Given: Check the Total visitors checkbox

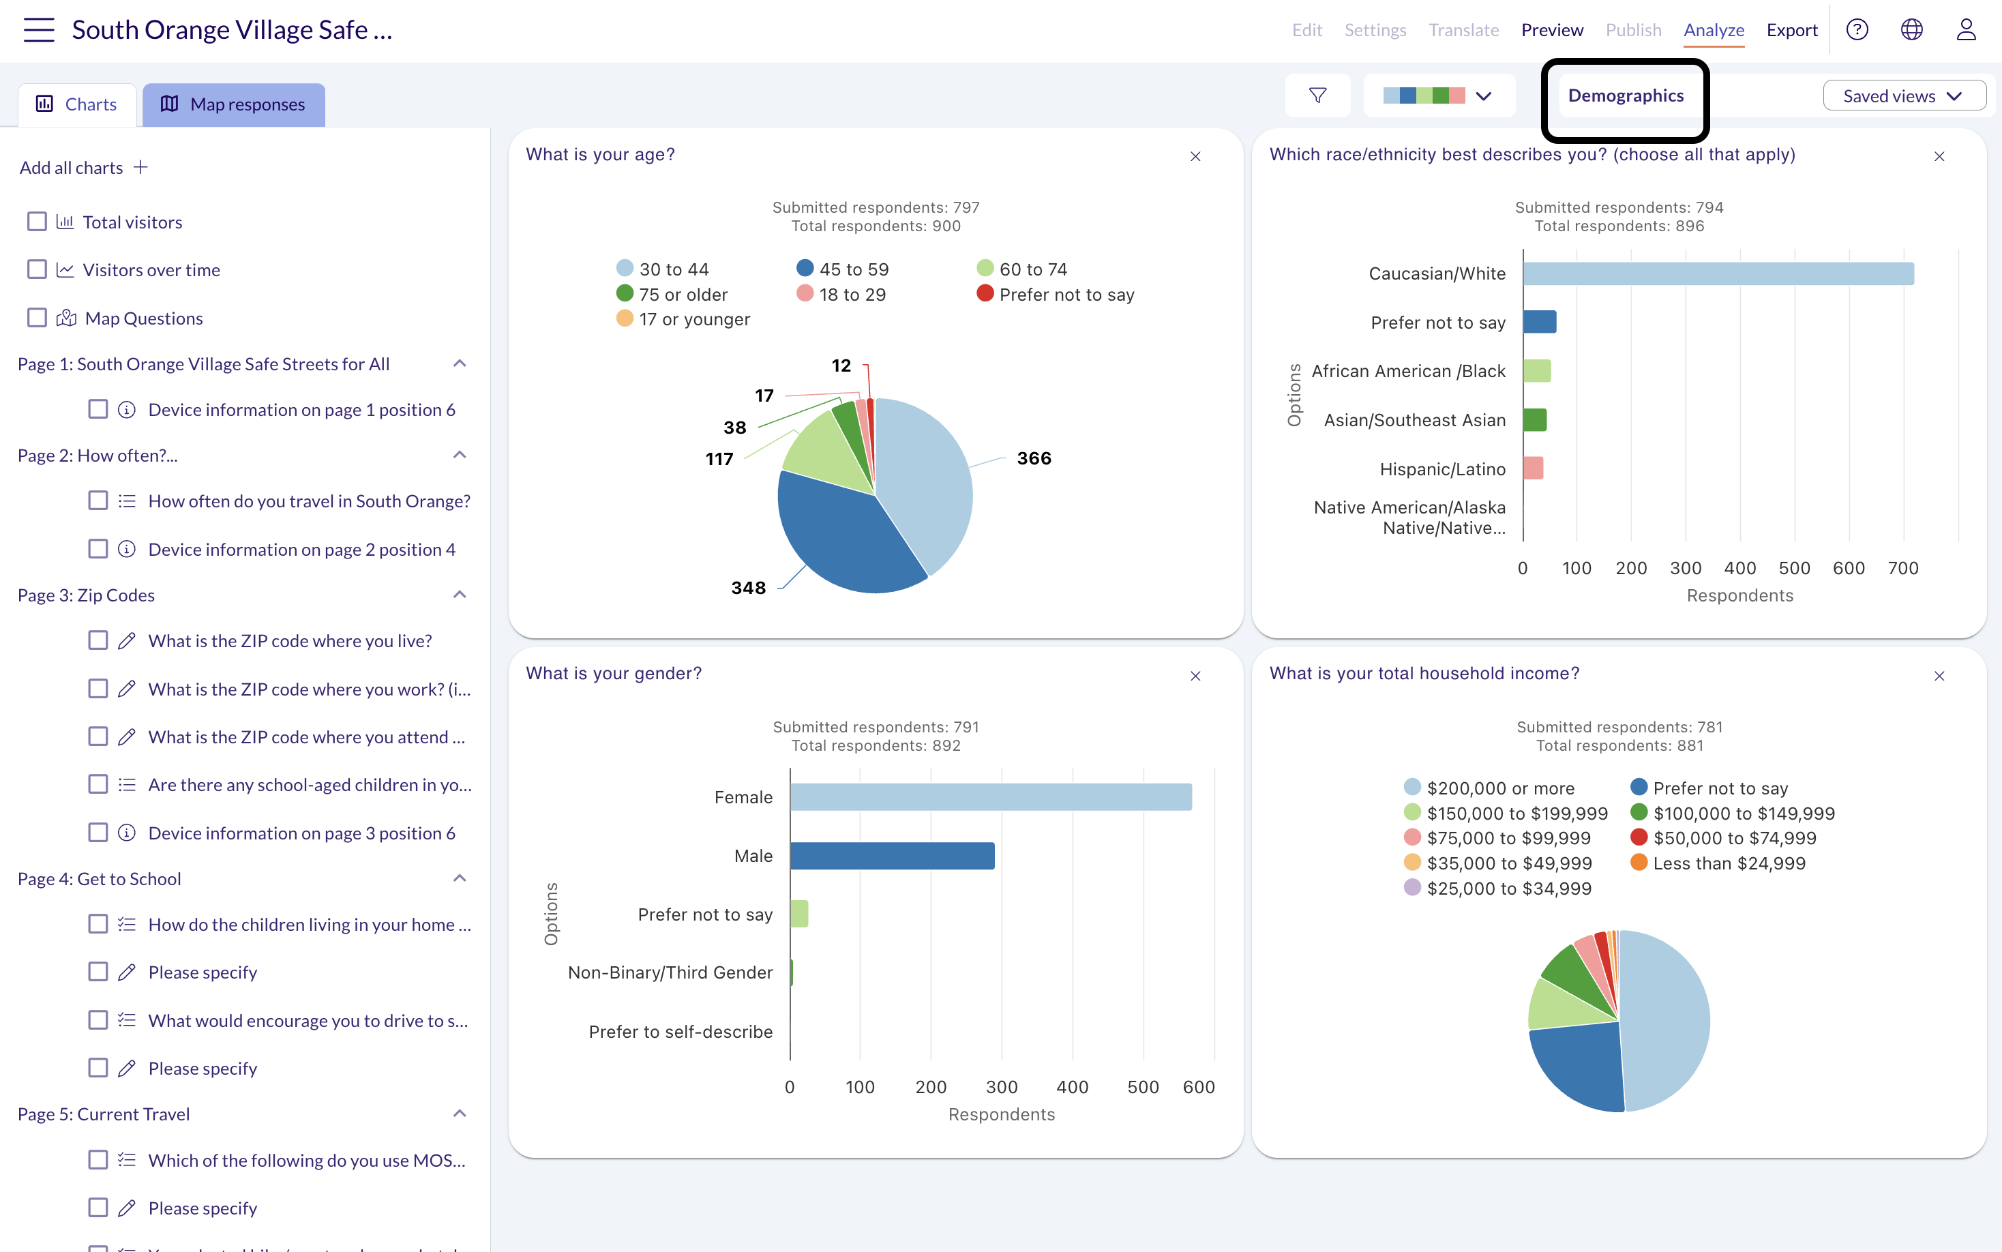Looking at the screenshot, I should pos(36,222).
